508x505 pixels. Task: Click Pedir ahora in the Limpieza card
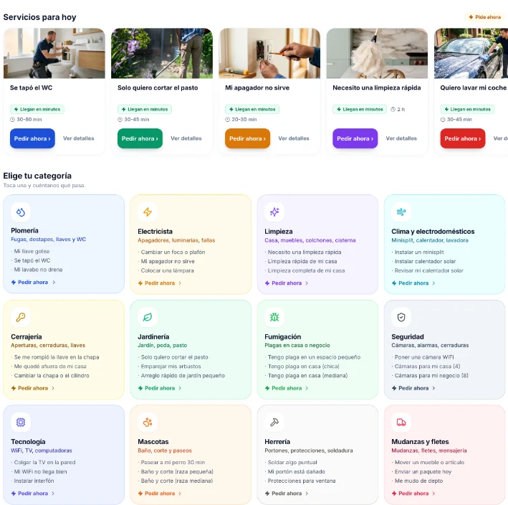coord(287,283)
